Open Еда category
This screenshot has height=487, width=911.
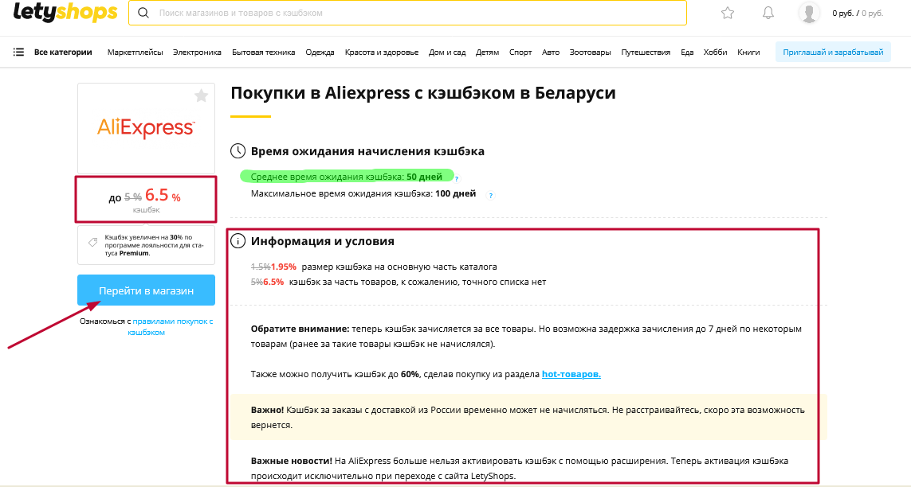[x=687, y=53]
